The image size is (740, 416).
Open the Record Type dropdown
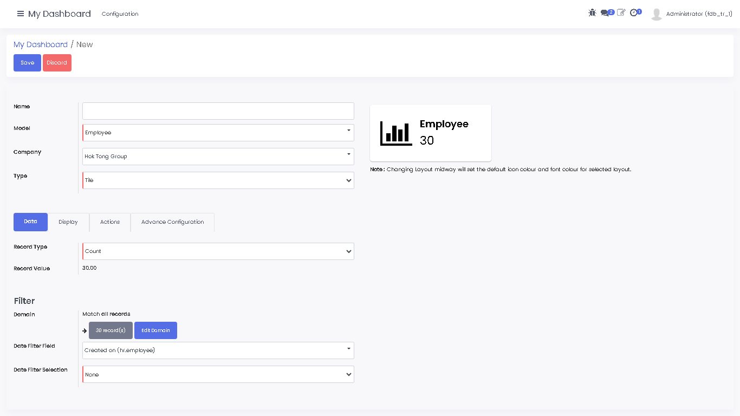218,251
